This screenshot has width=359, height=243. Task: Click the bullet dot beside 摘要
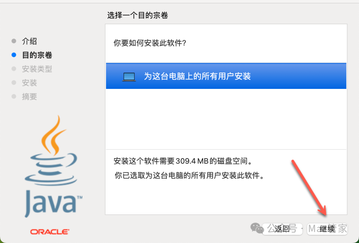(x=14, y=97)
